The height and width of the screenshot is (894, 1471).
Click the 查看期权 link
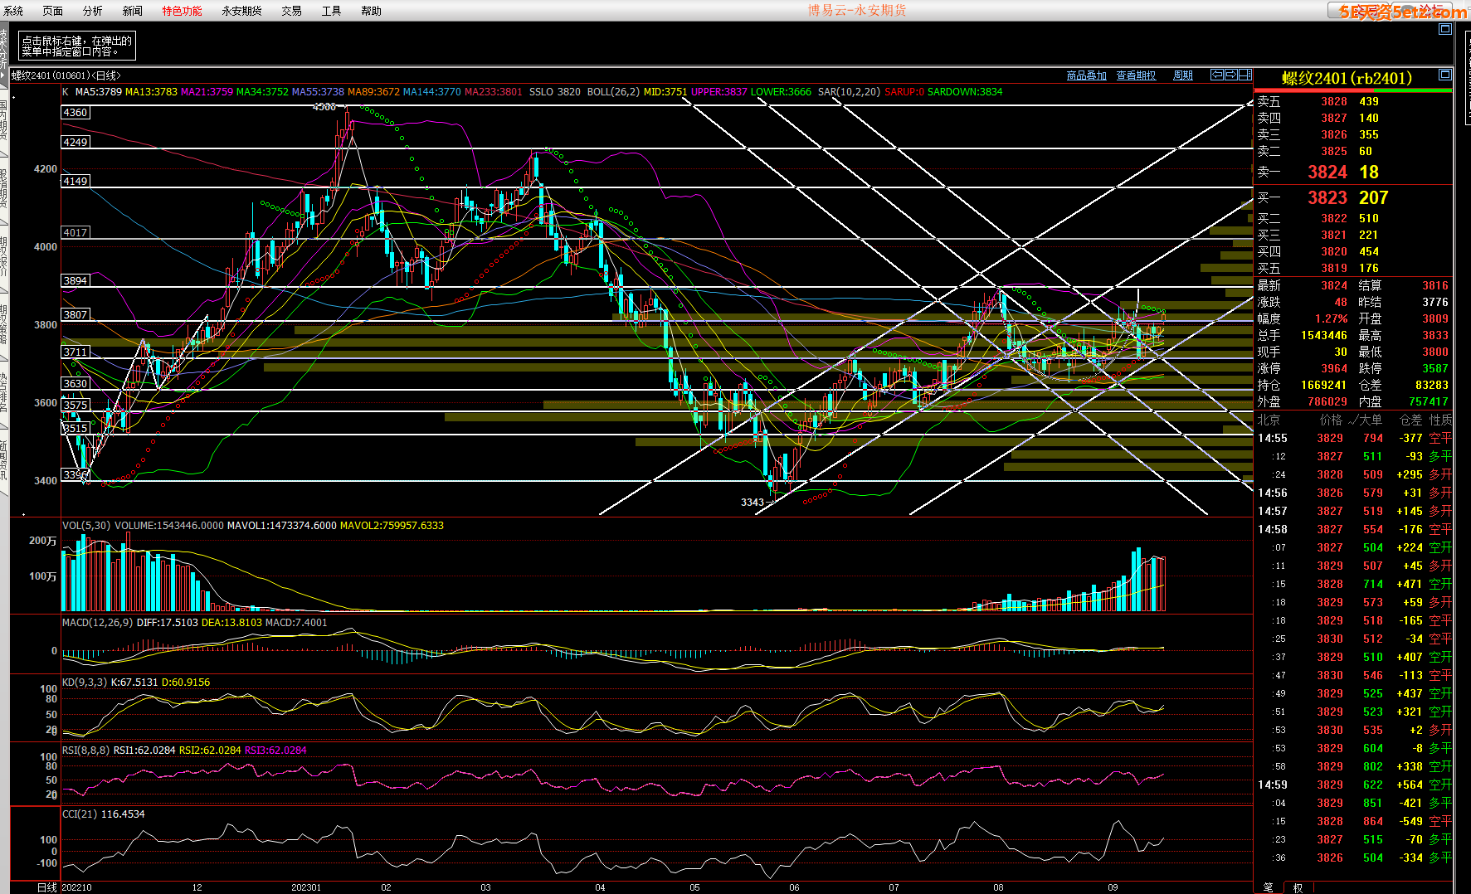tap(1136, 75)
